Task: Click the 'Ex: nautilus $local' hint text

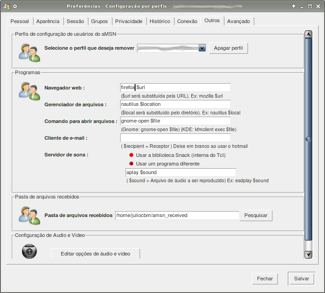Action: point(221,113)
